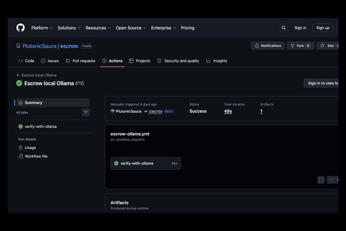Click the escrow-ollama.yml heading
Viewport: 346px width, 231px height.
click(130, 134)
